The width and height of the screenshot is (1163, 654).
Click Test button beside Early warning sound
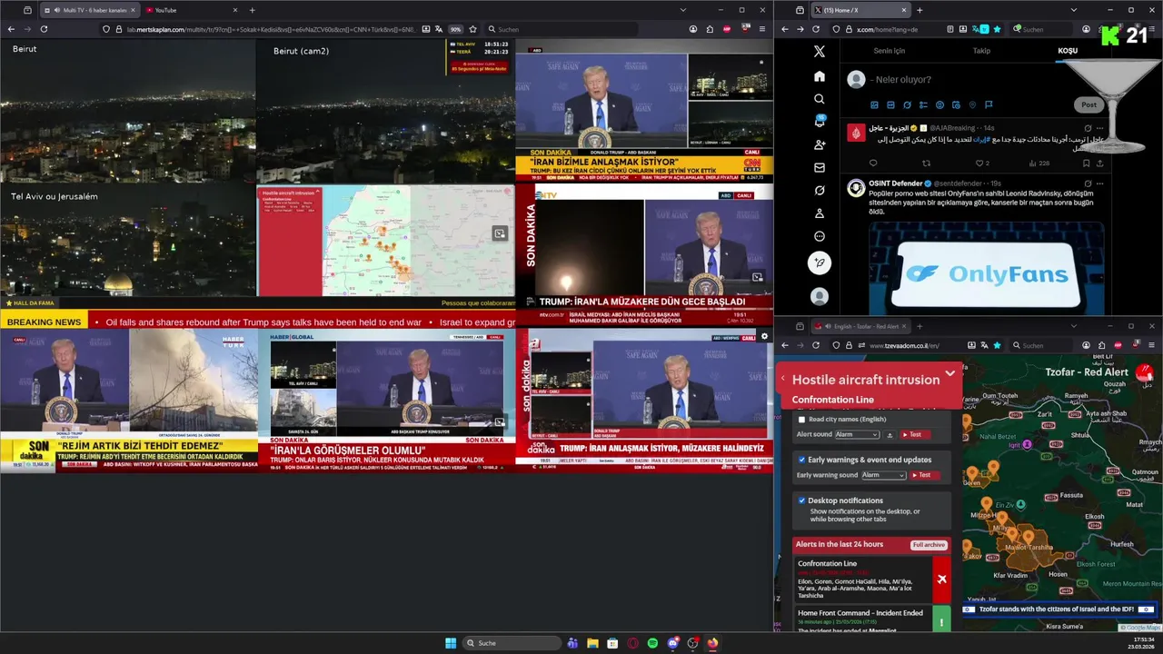[x=924, y=475]
